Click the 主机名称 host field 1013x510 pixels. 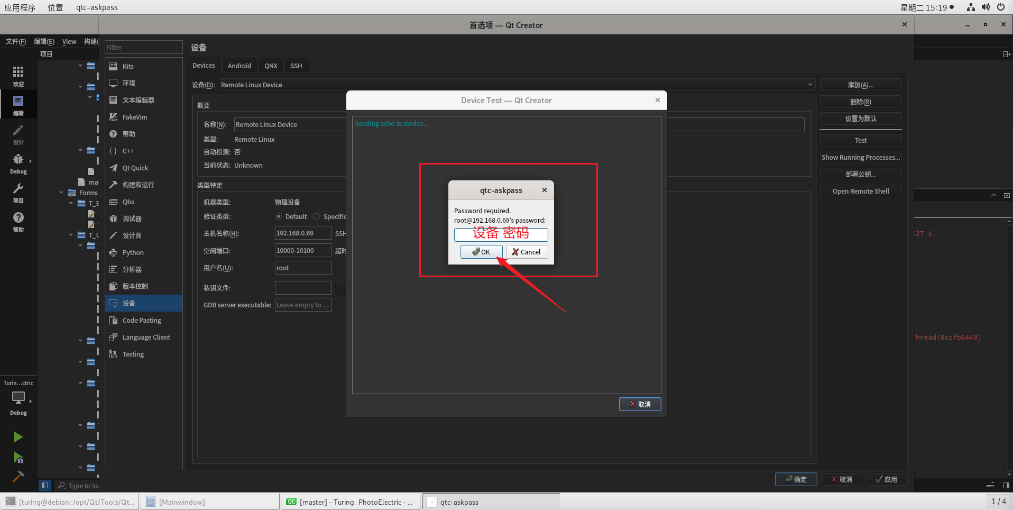(x=303, y=233)
